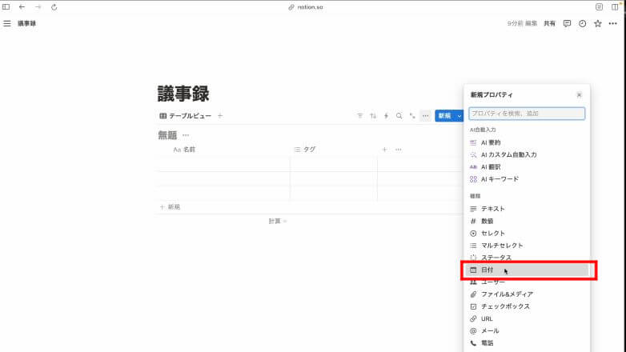The height and width of the screenshot is (352, 626).
Task: Reload the page with refresh icon
Action: coord(54,7)
